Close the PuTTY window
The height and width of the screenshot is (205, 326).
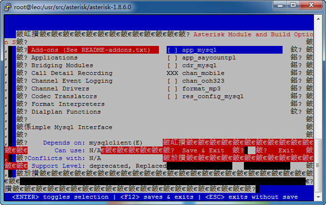311,5
